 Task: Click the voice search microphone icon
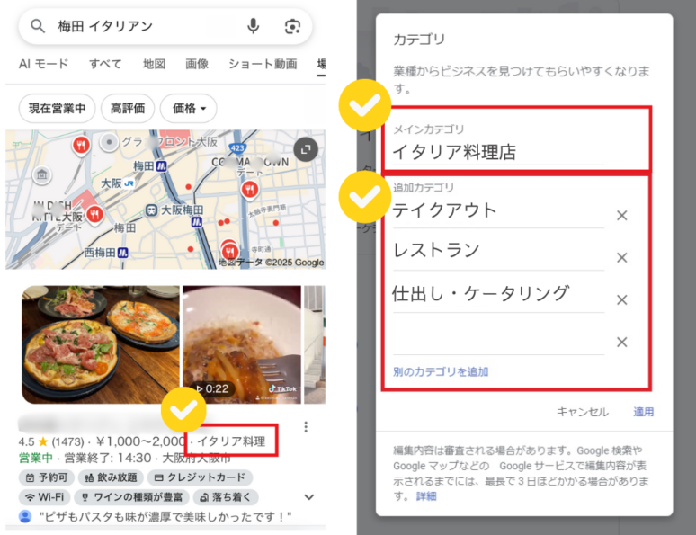click(x=253, y=26)
